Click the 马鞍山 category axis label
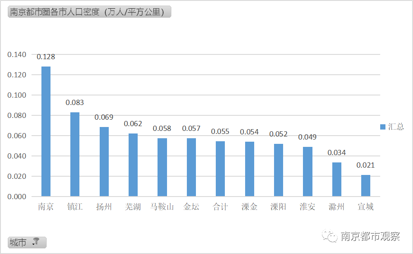This screenshot has width=413, height=254. click(x=162, y=206)
